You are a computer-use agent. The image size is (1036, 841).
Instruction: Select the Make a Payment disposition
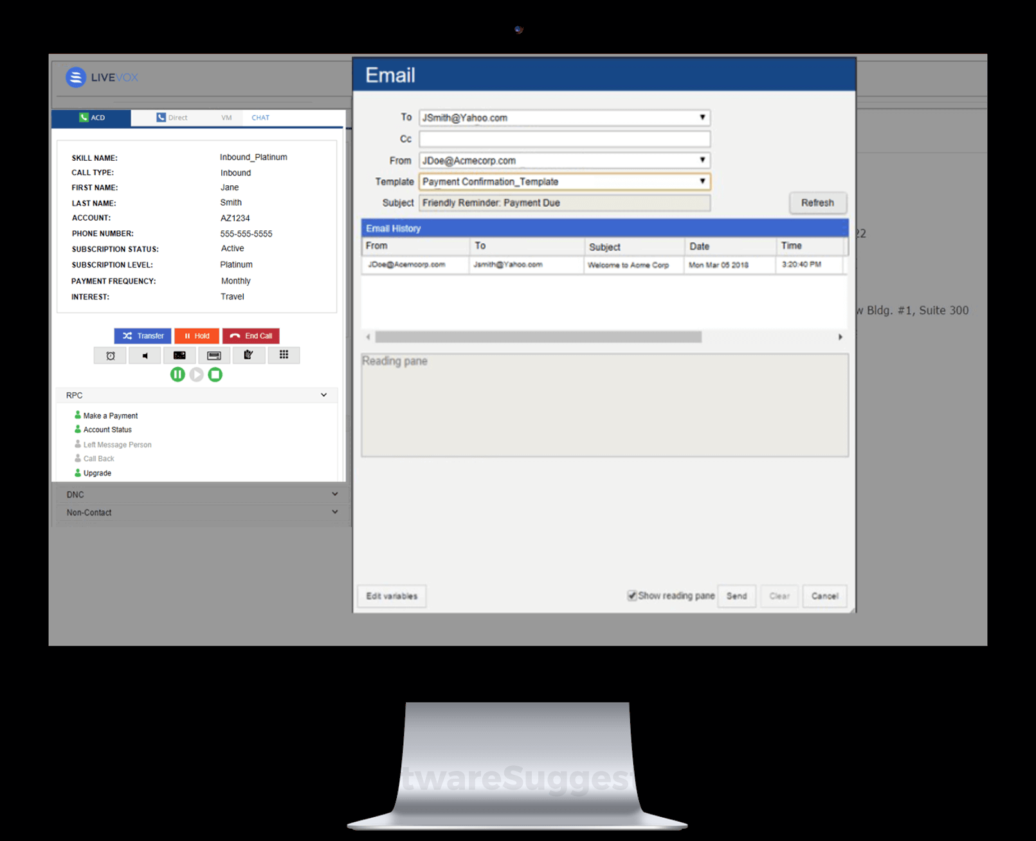pos(110,415)
